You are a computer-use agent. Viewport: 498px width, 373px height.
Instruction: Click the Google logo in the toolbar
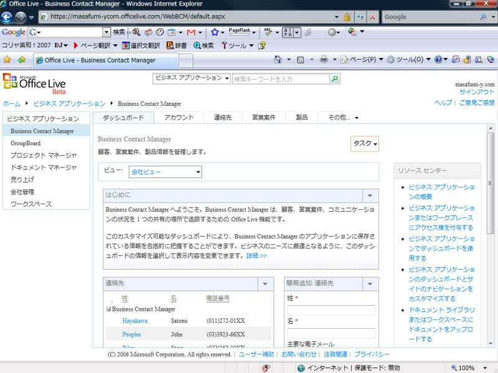point(14,32)
